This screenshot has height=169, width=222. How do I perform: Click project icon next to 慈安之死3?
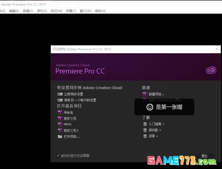60,130
